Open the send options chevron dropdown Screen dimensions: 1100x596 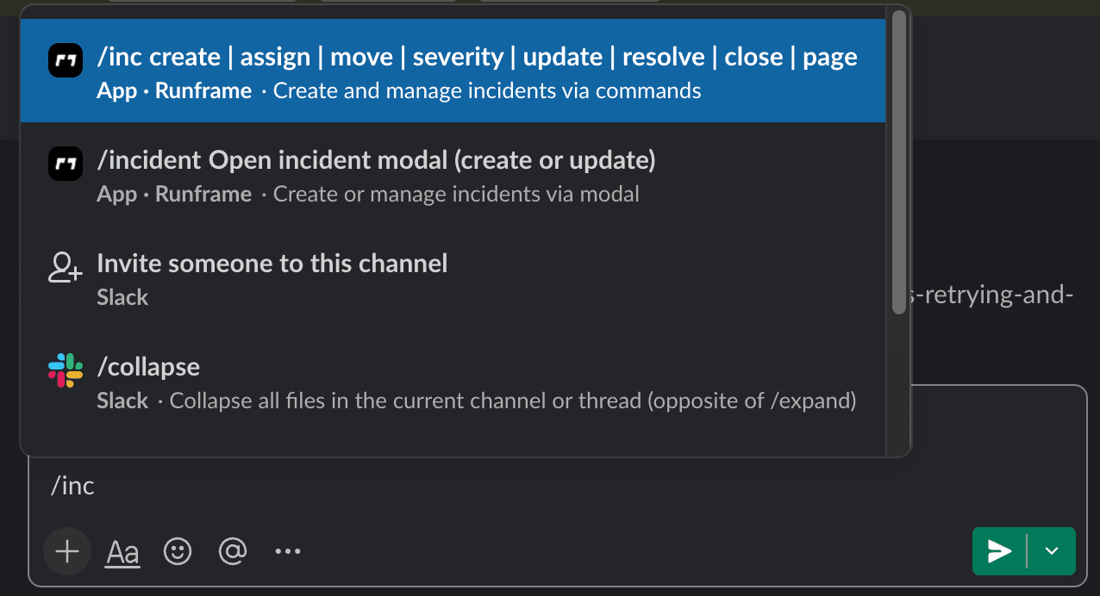1052,551
